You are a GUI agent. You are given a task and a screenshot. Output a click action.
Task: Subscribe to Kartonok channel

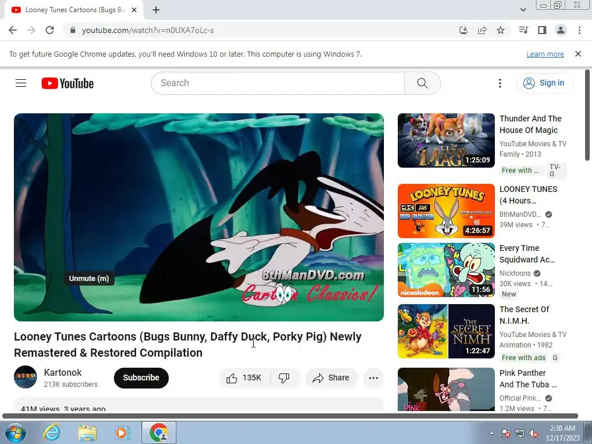click(x=141, y=378)
